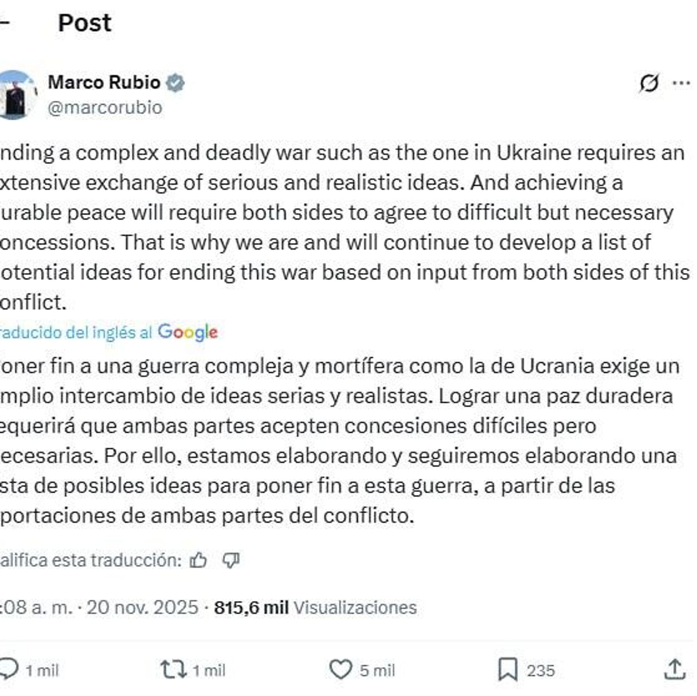Open the @marcorubio handle link
The height and width of the screenshot is (696, 697).
pos(105,108)
